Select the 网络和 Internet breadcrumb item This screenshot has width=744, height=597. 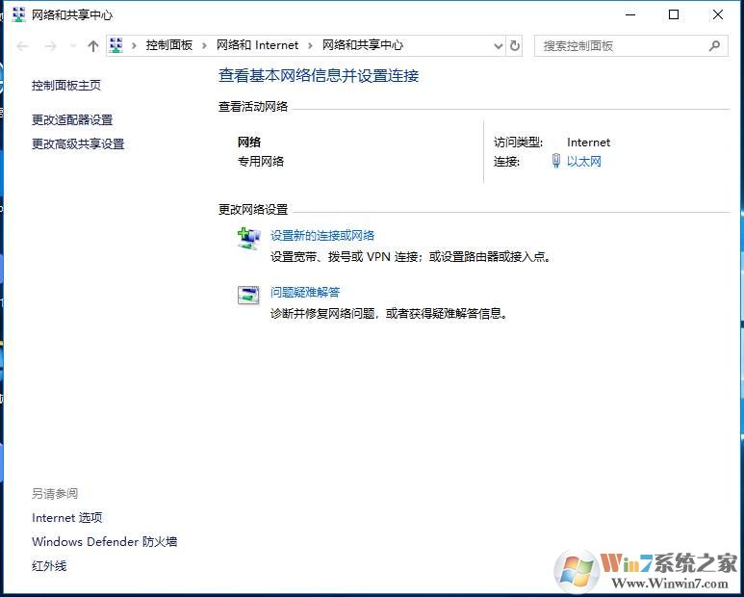(257, 45)
